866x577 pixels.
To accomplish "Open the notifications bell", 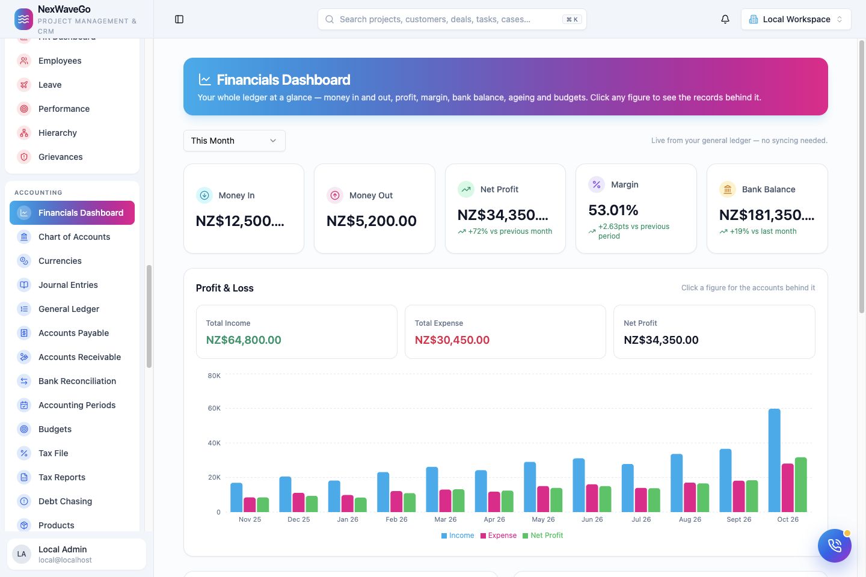I will tap(725, 19).
